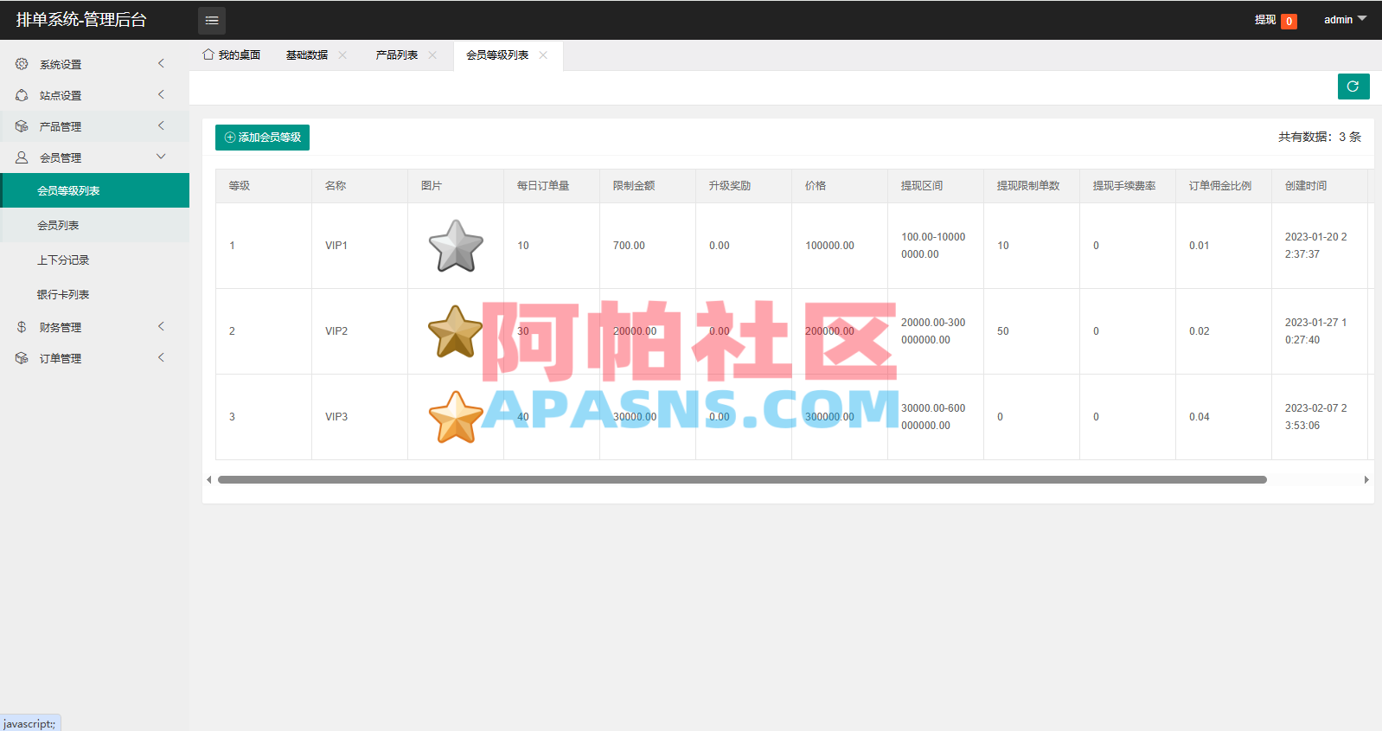Switch to the 我的桌面 tab
1382x731 pixels.
(232, 55)
